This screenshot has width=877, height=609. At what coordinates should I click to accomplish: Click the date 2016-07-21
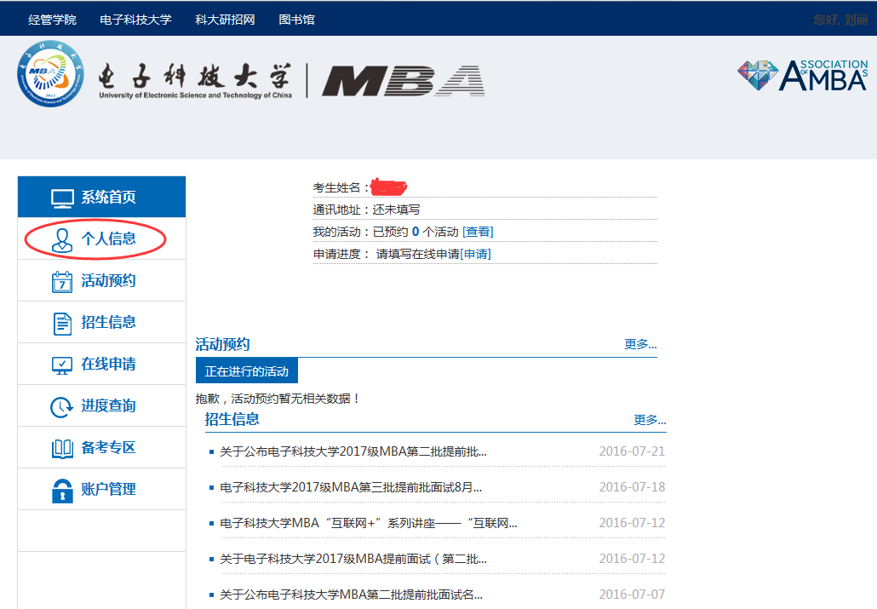tap(632, 451)
